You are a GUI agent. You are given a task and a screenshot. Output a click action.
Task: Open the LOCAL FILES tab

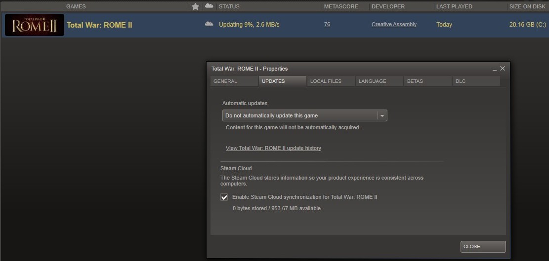pos(331,81)
